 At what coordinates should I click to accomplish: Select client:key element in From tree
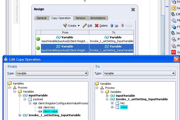pyautogui.click(x=49, y=107)
